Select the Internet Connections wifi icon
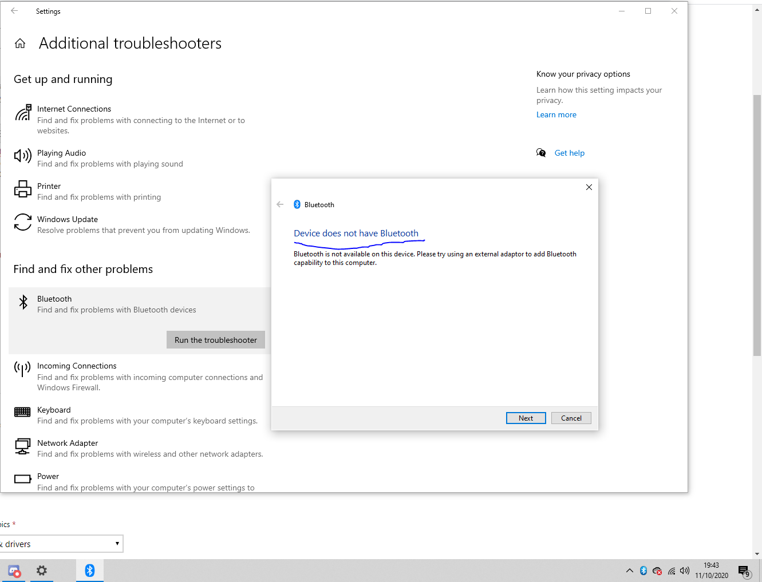The height and width of the screenshot is (582, 762). [23, 113]
